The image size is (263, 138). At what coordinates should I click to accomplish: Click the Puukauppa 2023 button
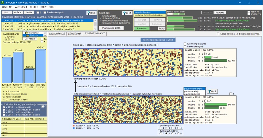(x=111, y=29)
